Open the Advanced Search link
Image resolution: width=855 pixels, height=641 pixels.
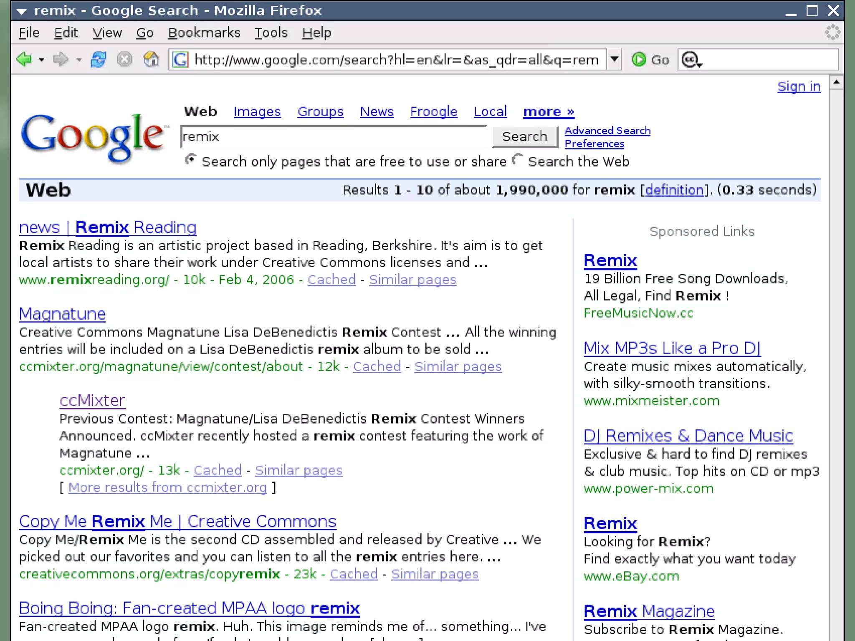click(x=607, y=131)
